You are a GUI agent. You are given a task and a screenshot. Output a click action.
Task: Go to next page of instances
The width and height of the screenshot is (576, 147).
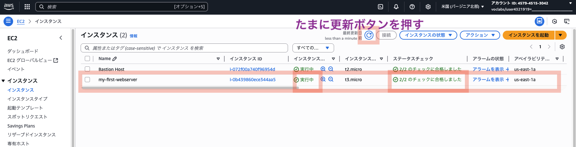click(x=549, y=47)
